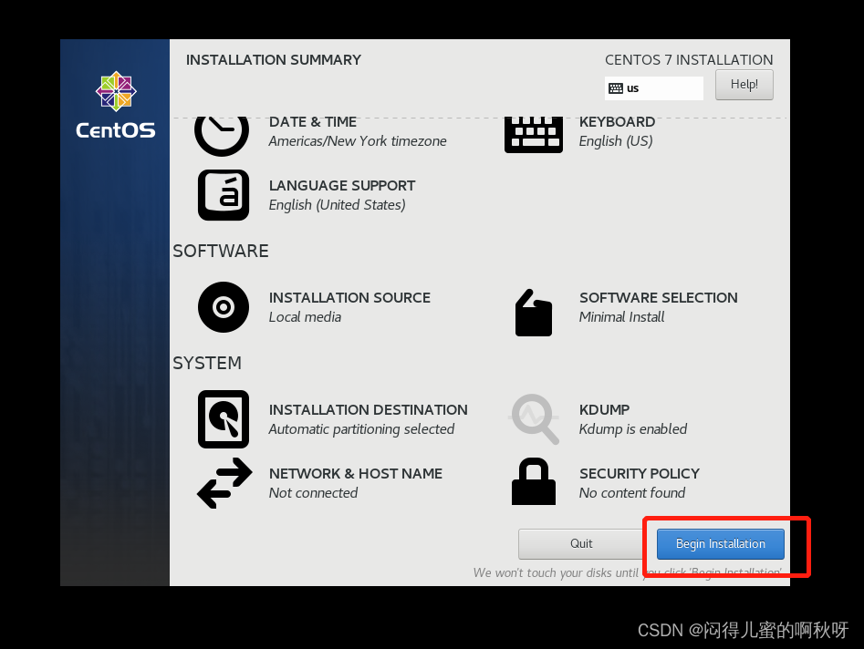This screenshot has width=864, height=649.
Task: Open SECURITY POLICY label
Action: pos(640,473)
